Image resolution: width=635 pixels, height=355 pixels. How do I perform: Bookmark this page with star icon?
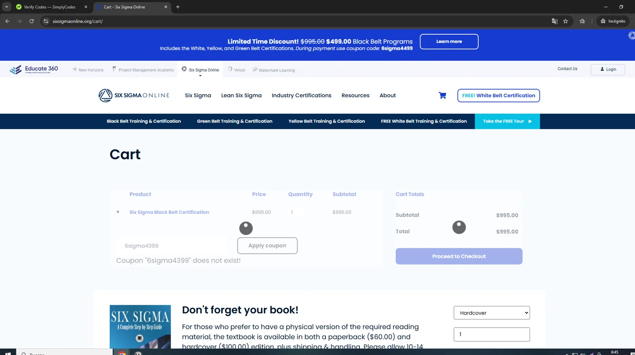pos(566,21)
